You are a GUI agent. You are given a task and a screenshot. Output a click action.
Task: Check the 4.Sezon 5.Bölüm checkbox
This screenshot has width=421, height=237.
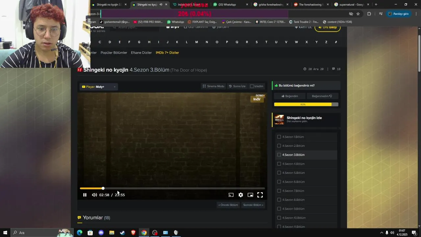tap(279, 173)
